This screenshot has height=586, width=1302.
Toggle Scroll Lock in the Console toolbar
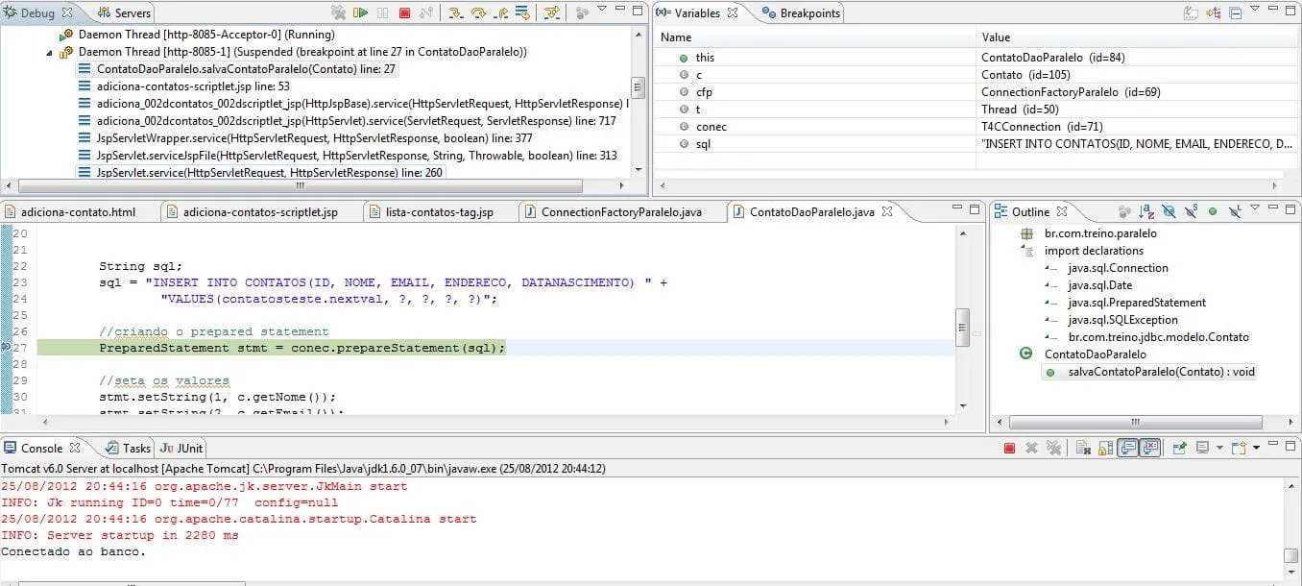(1104, 448)
